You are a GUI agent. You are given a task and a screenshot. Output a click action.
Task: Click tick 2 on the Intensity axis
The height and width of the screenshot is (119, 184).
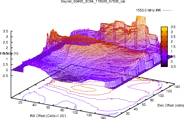tap(7, 48)
